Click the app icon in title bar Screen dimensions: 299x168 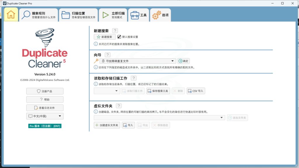click(5, 3)
